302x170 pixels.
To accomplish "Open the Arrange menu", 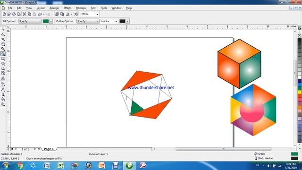I will click(x=54, y=8).
